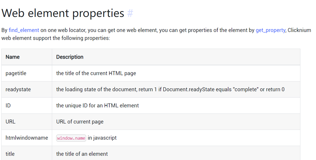This screenshot has height=160, width=316.
Task: Select the htmlwindowname property name cell
Action: (x=27, y=138)
